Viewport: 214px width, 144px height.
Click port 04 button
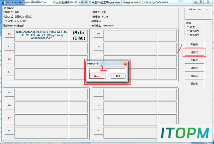pos(9,72)
